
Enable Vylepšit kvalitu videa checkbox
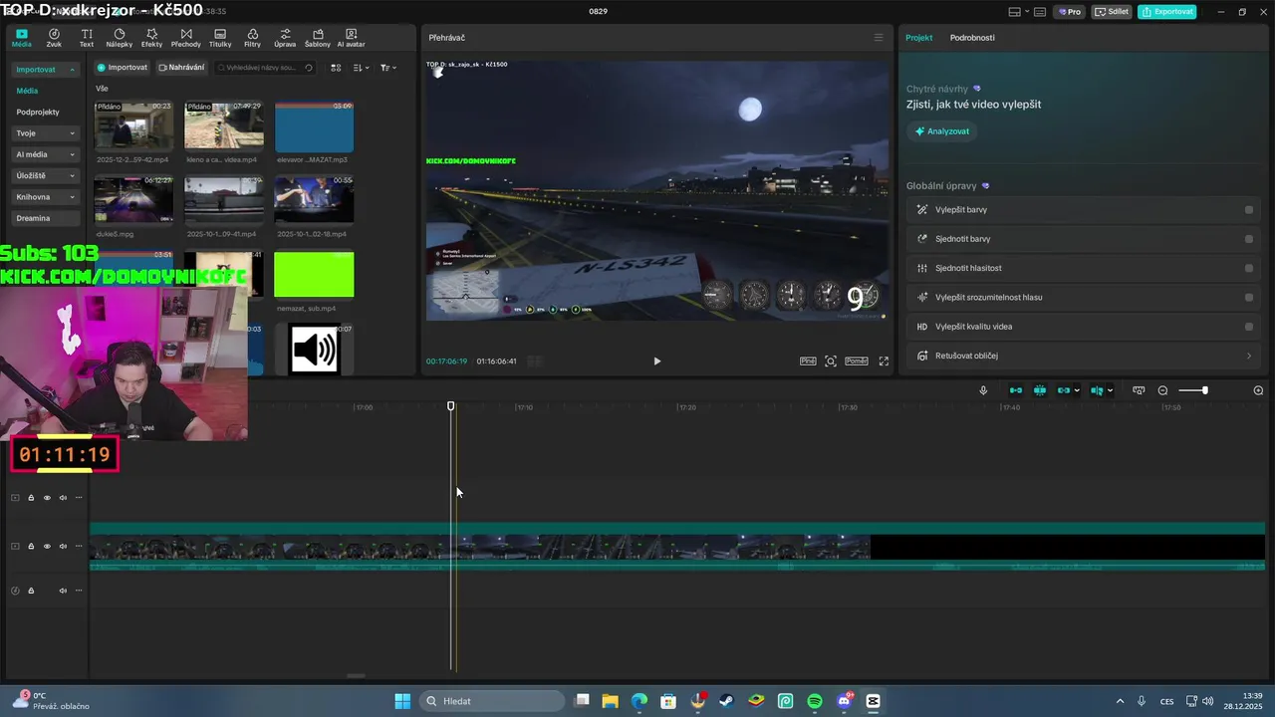click(x=1249, y=327)
